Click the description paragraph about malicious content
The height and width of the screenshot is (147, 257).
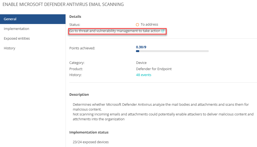163,112
